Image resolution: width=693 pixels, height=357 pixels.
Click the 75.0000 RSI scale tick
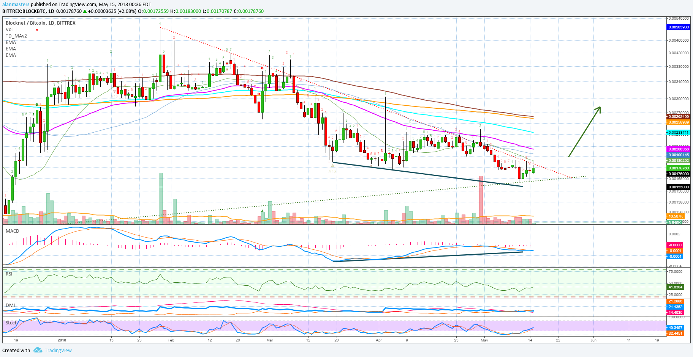pos(675,272)
